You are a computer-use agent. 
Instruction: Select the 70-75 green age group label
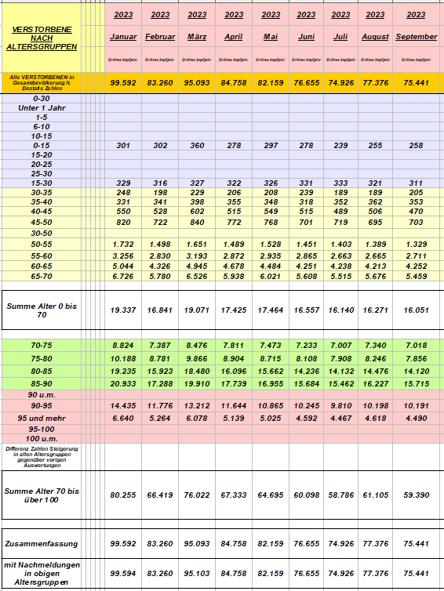click(42, 346)
